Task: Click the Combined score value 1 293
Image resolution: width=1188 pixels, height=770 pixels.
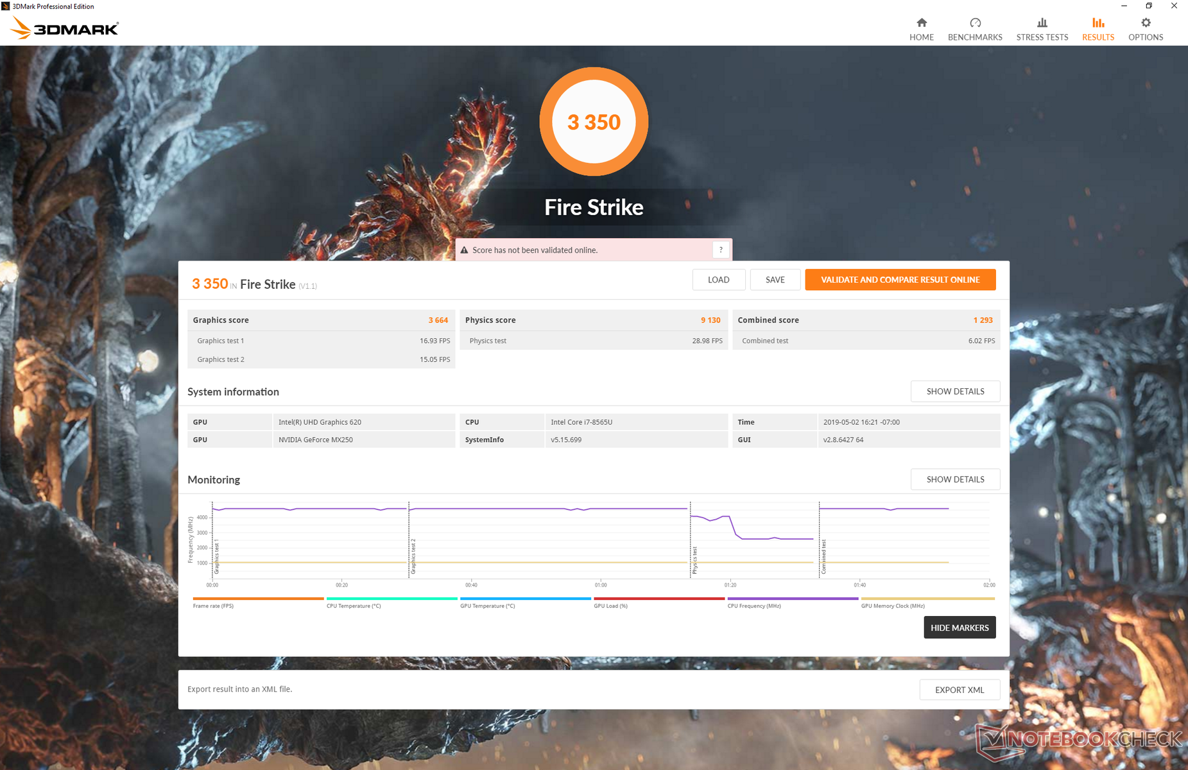Action: click(x=983, y=320)
